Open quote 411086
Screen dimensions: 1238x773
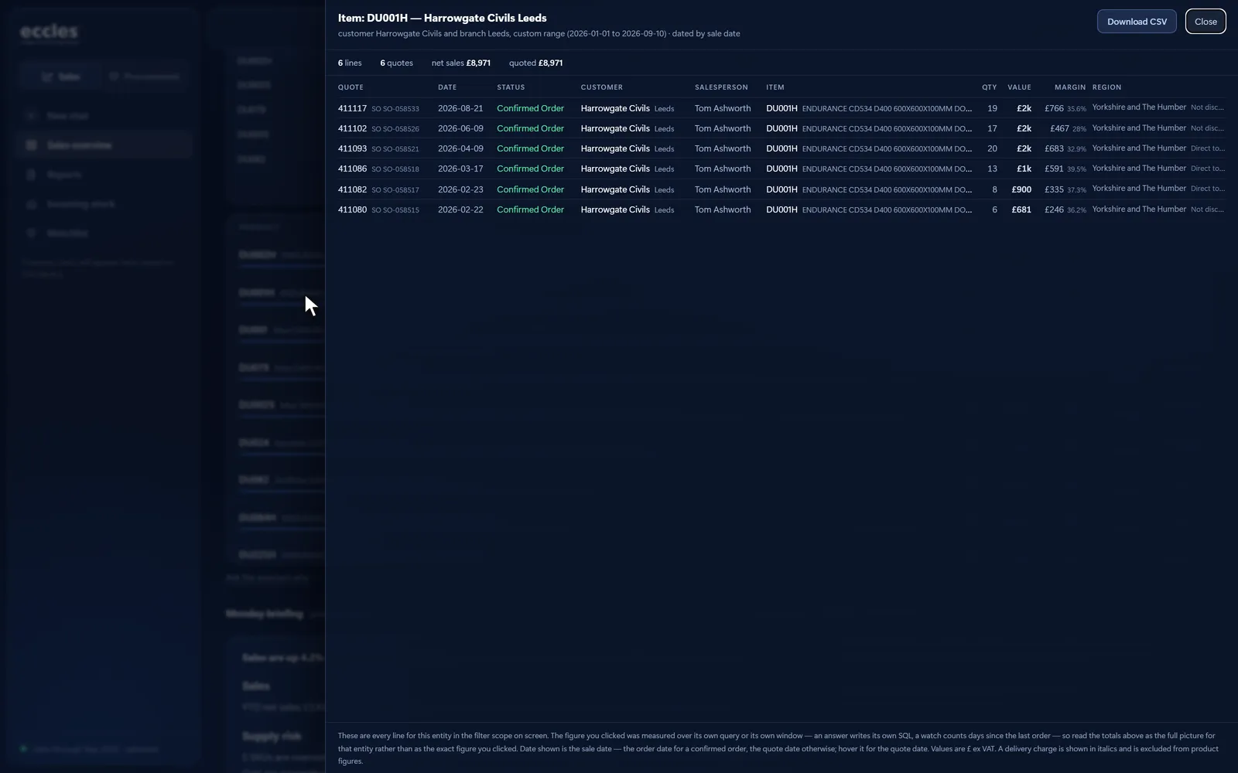(x=352, y=169)
